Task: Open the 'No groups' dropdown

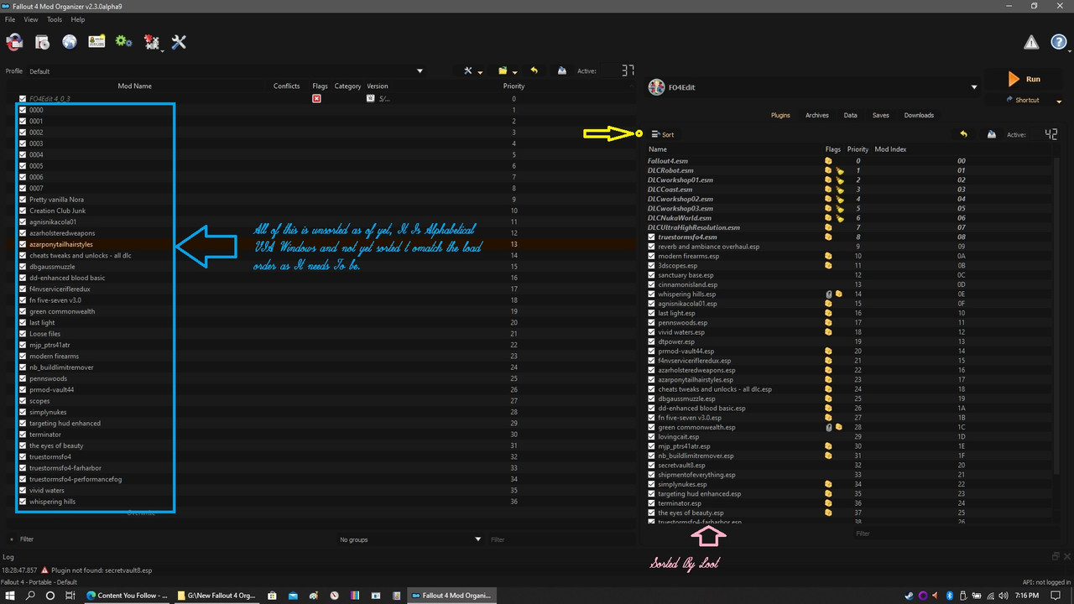Action: tap(409, 539)
